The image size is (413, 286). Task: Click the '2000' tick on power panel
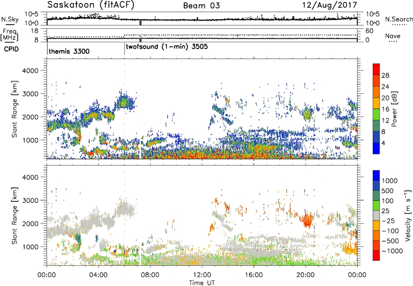click(x=30, y=117)
